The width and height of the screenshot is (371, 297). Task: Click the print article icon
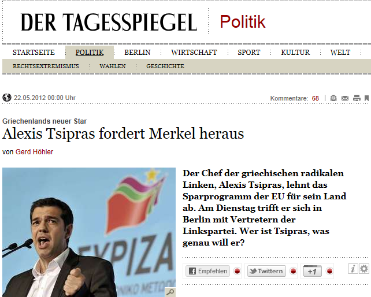point(357,98)
